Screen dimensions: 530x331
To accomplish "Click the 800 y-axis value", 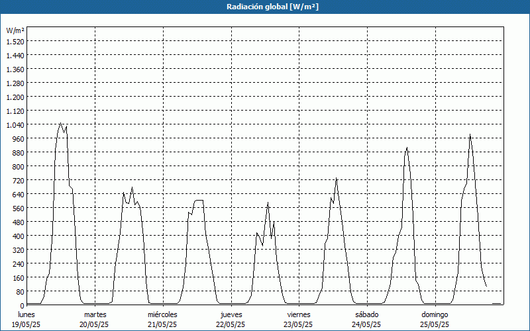I will 19,167.
